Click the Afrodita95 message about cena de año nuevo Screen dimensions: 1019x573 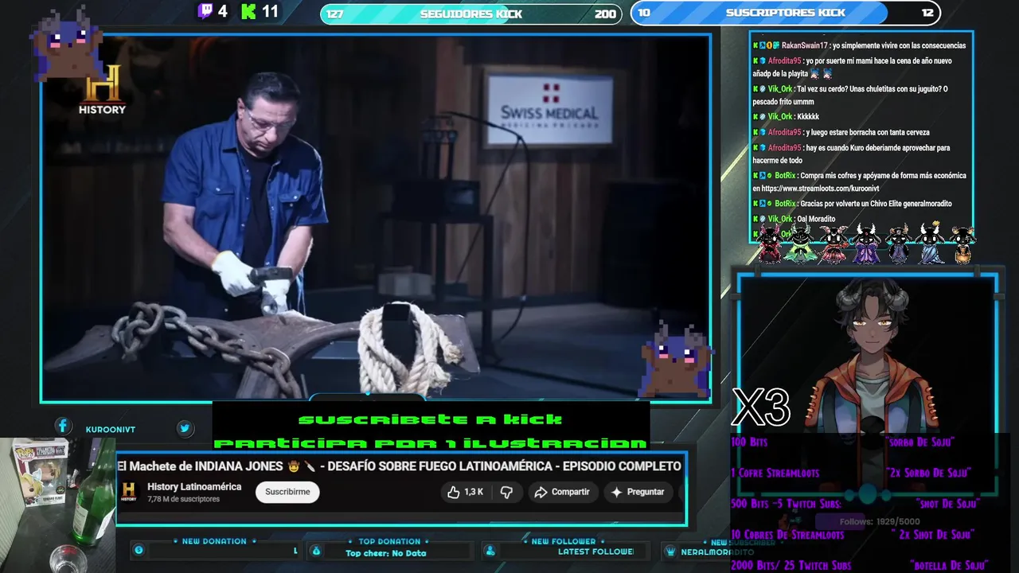click(852, 67)
